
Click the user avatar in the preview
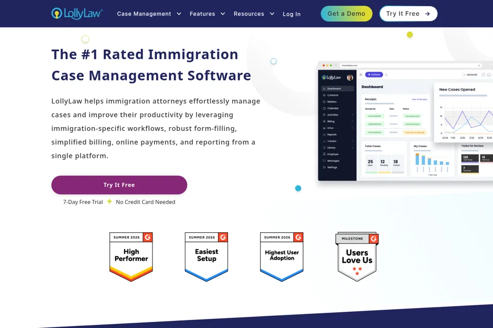[350, 77]
